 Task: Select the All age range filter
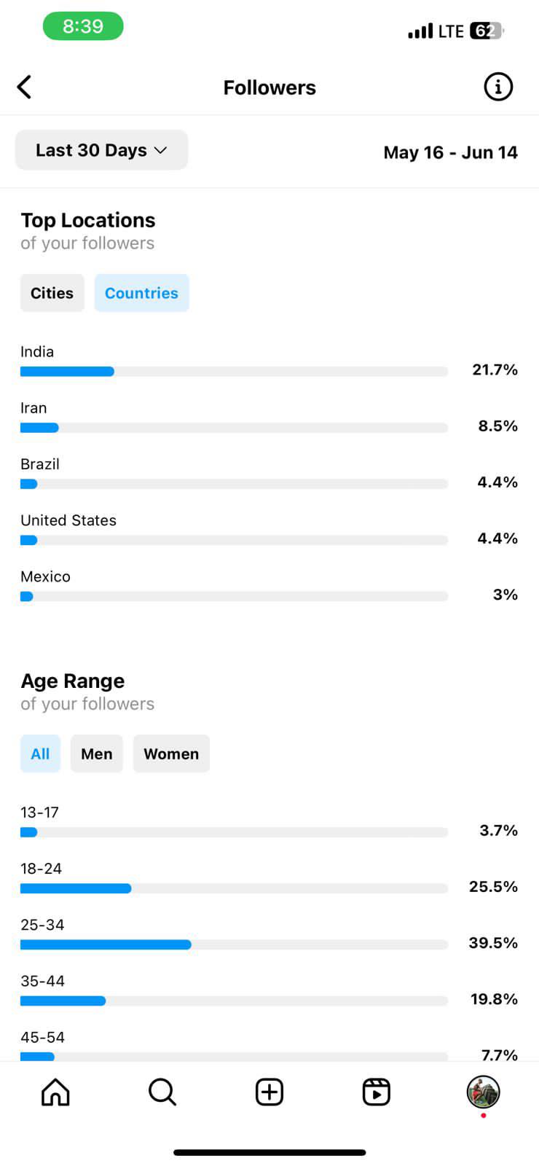coord(40,754)
